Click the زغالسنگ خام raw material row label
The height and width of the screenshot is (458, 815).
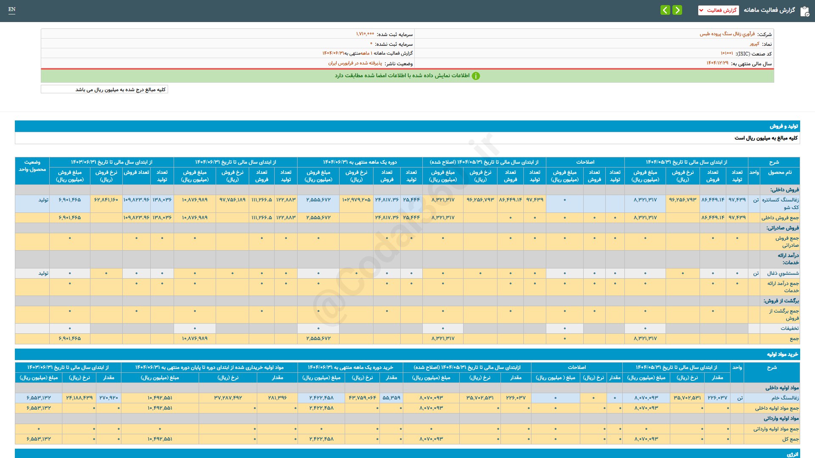(785, 398)
